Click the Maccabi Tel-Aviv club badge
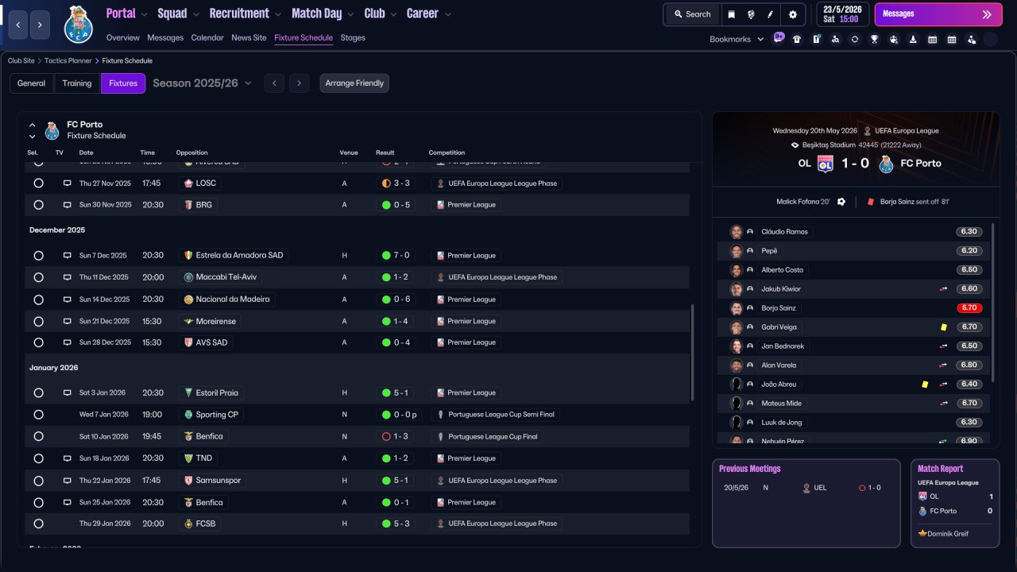The height and width of the screenshot is (572, 1017). click(188, 277)
